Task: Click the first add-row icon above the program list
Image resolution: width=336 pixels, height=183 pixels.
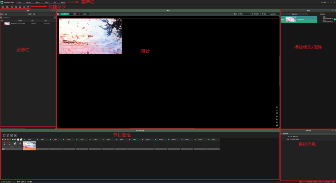Action: 4,135
